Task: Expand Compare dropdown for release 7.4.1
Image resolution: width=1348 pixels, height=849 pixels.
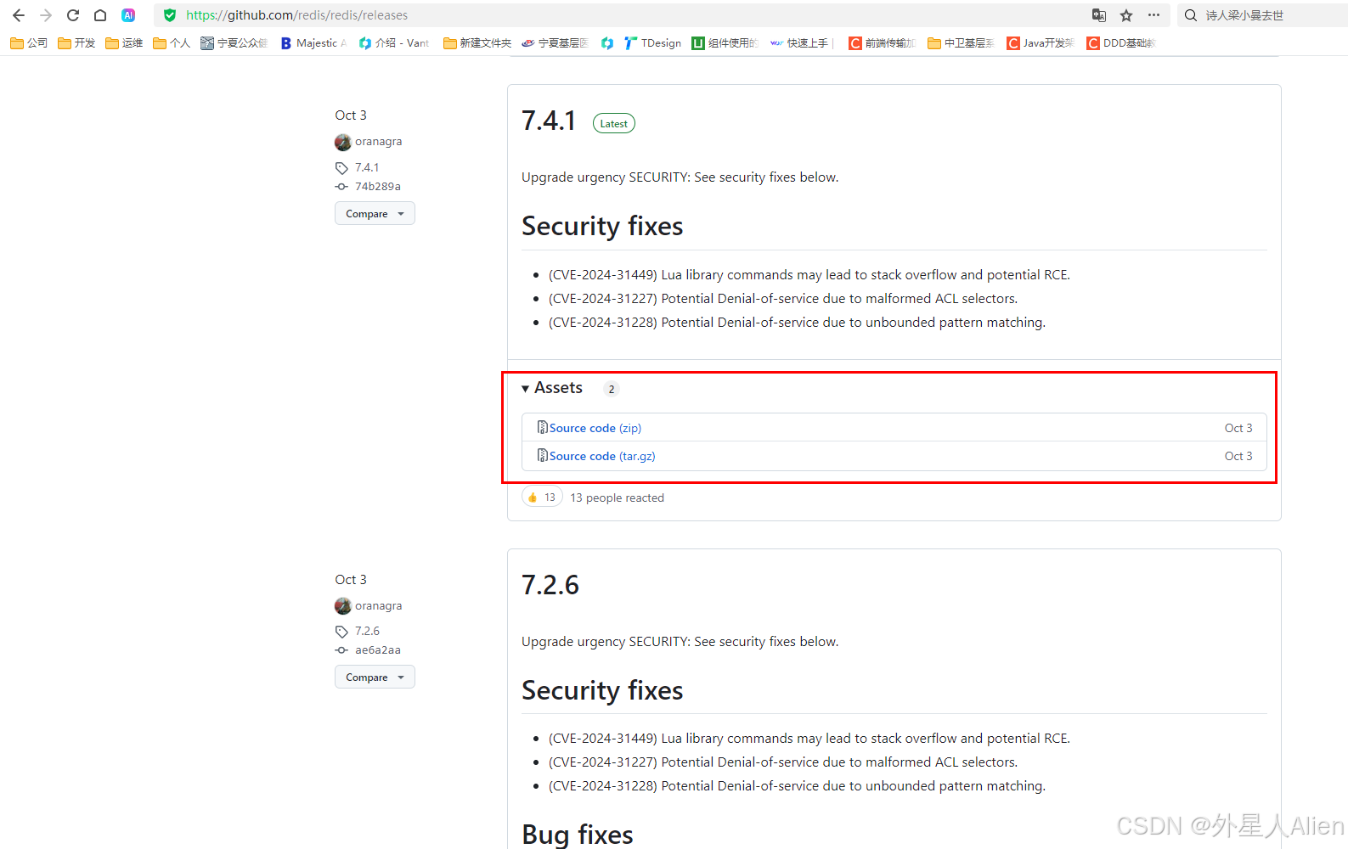Action: [x=375, y=213]
